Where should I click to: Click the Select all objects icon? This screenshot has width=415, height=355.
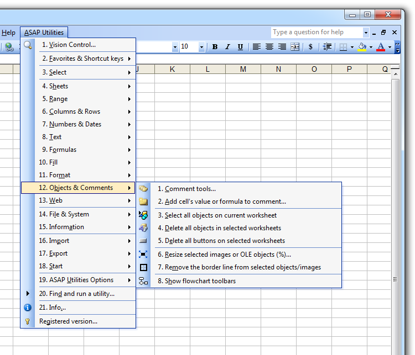143,215
